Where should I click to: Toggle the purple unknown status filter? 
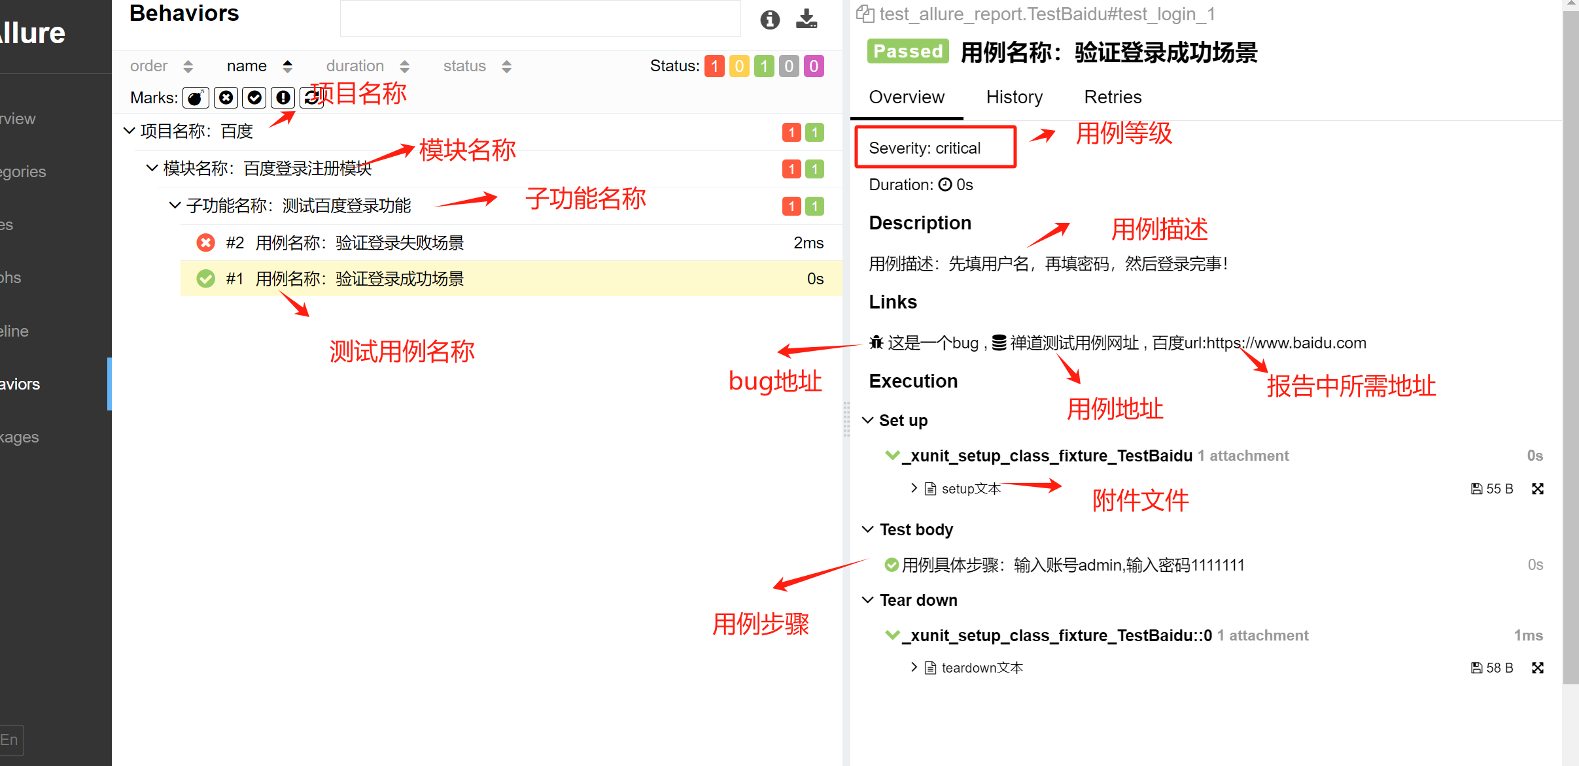(812, 65)
